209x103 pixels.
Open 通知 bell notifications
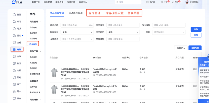(173, 2)
